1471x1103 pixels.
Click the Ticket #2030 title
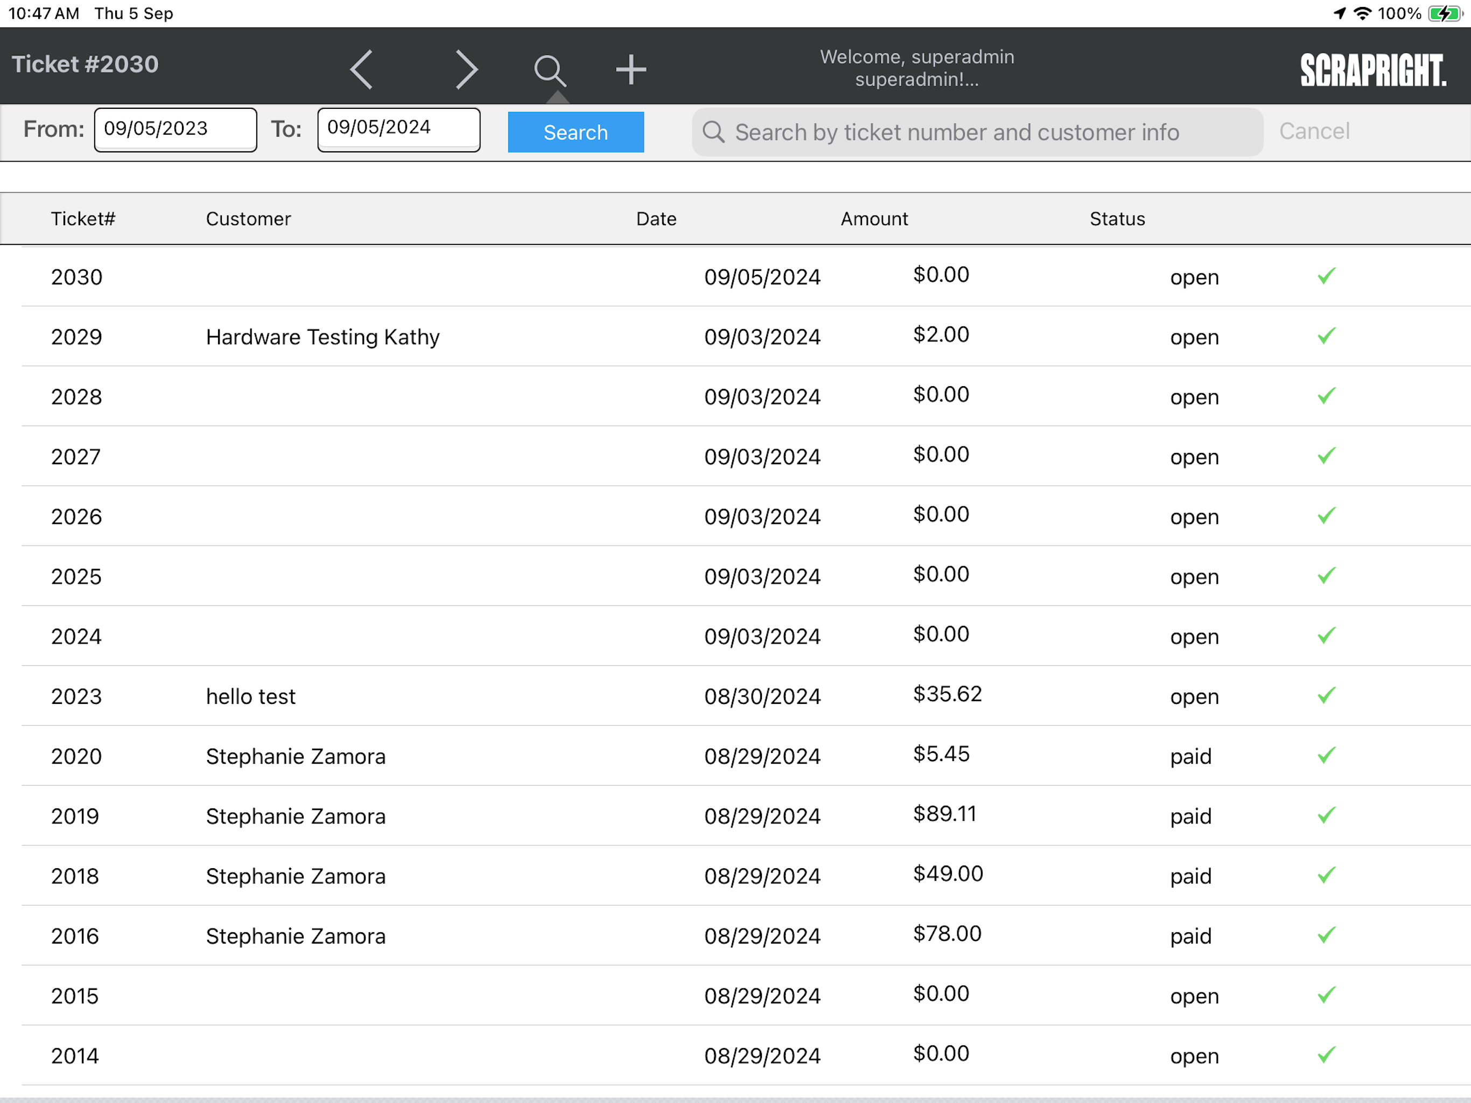tap(85, 64)
